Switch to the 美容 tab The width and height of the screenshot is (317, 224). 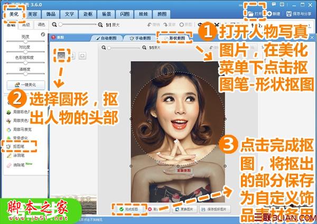point(32,14)
